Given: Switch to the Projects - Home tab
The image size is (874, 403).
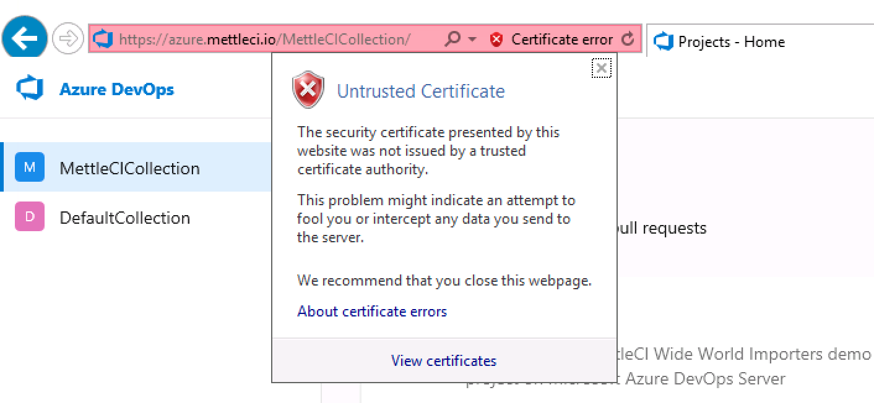Looking at the screenshot, I should point(730,41).
